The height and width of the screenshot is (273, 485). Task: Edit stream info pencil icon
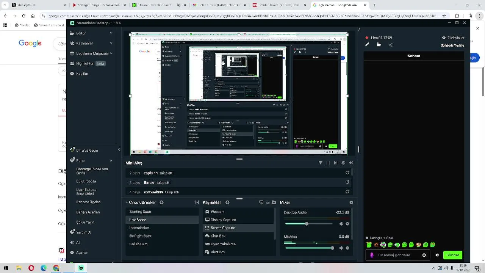point(367,45)
